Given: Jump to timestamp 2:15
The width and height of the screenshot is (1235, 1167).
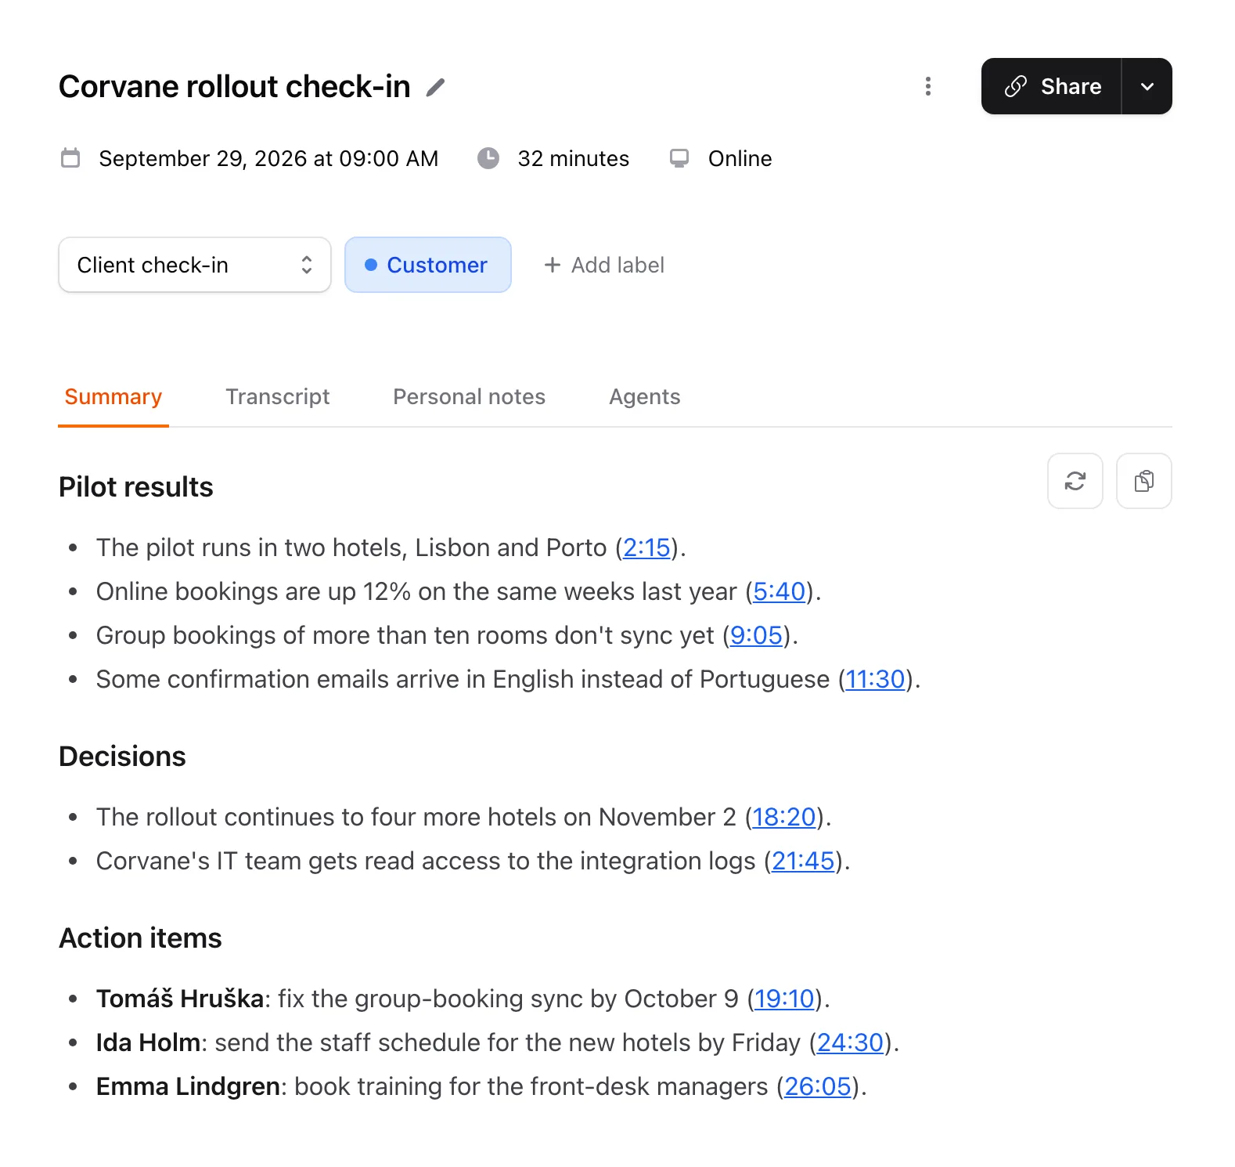Looking at the screenshot, I should click(x=647, y=547).
